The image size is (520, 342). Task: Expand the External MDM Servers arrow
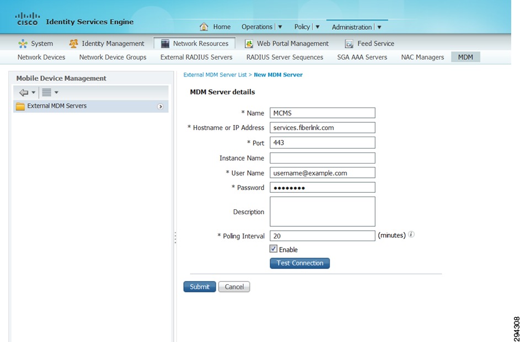click(160, 107)
